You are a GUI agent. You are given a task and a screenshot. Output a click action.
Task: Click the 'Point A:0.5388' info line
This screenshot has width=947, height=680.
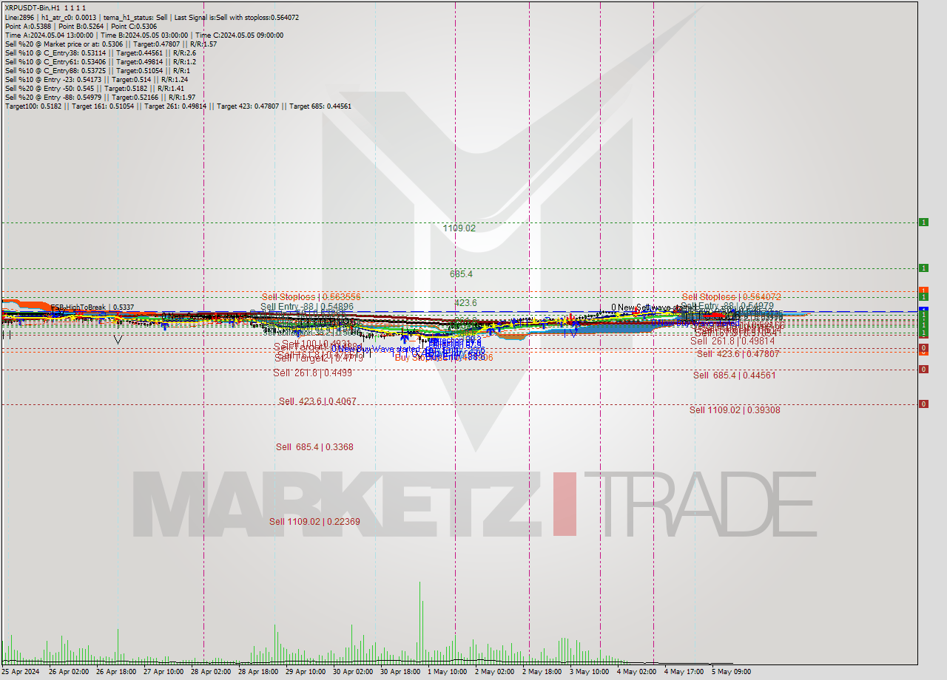(81, 26)
